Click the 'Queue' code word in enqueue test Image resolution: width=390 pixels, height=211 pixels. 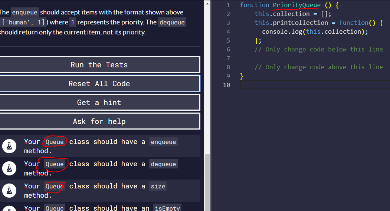pos(55,142)
